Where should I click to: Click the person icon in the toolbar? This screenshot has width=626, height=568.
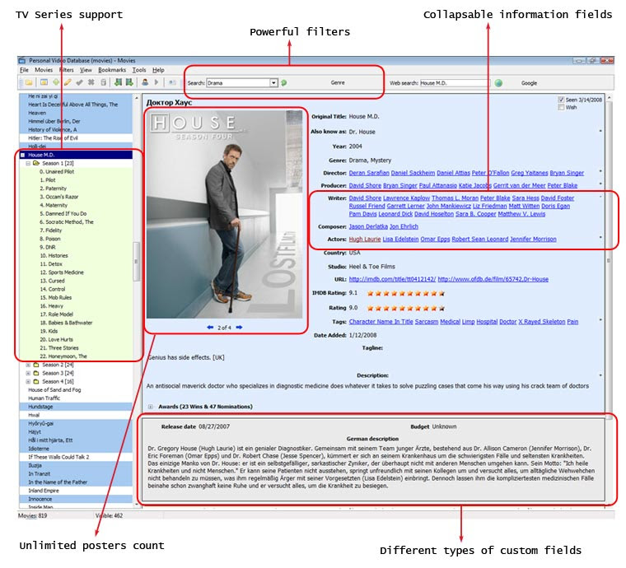pos(145,82)
